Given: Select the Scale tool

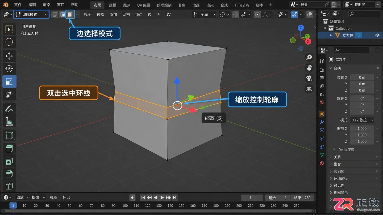Looking at the screenshot, I should pyautogui.click(x=9, y=81).
